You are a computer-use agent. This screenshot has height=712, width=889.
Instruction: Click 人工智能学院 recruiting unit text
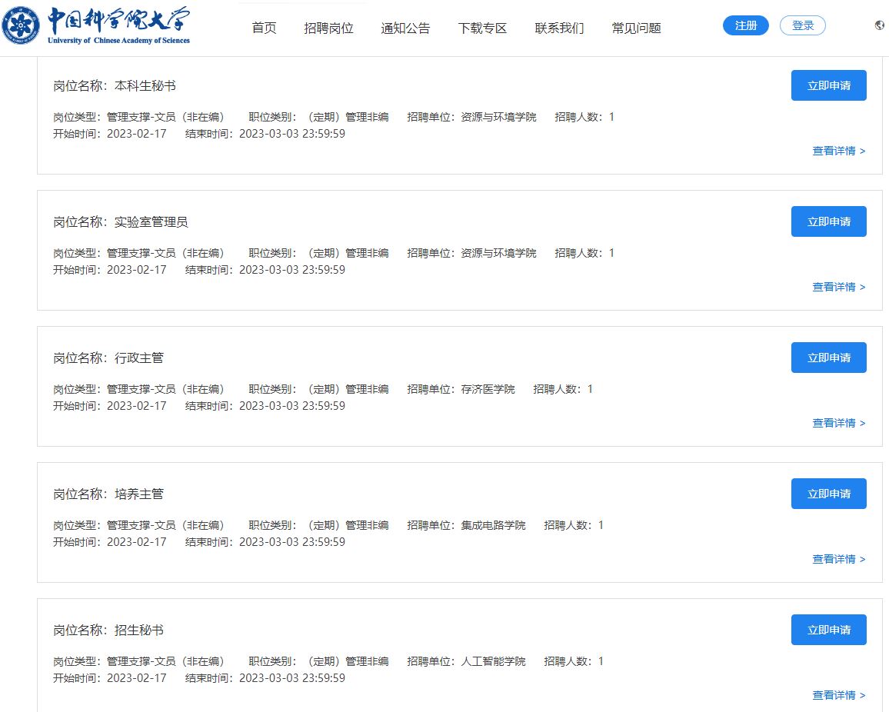[x=493, y=661]
